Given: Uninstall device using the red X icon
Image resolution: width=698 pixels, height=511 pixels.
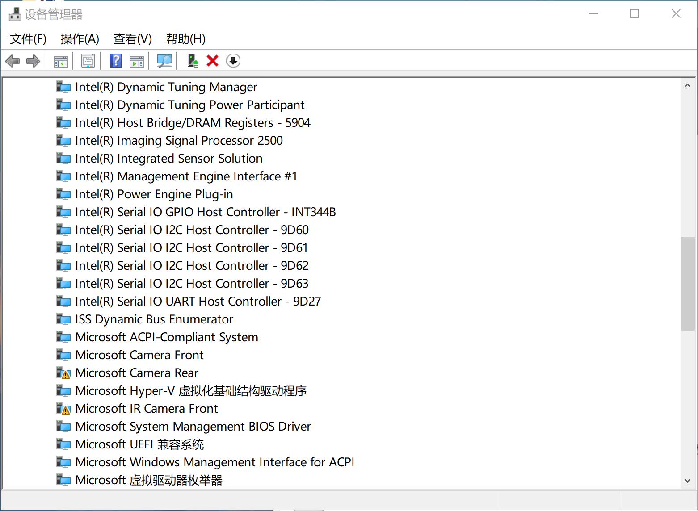Looking at the screenshot, I should coord(213,61).
